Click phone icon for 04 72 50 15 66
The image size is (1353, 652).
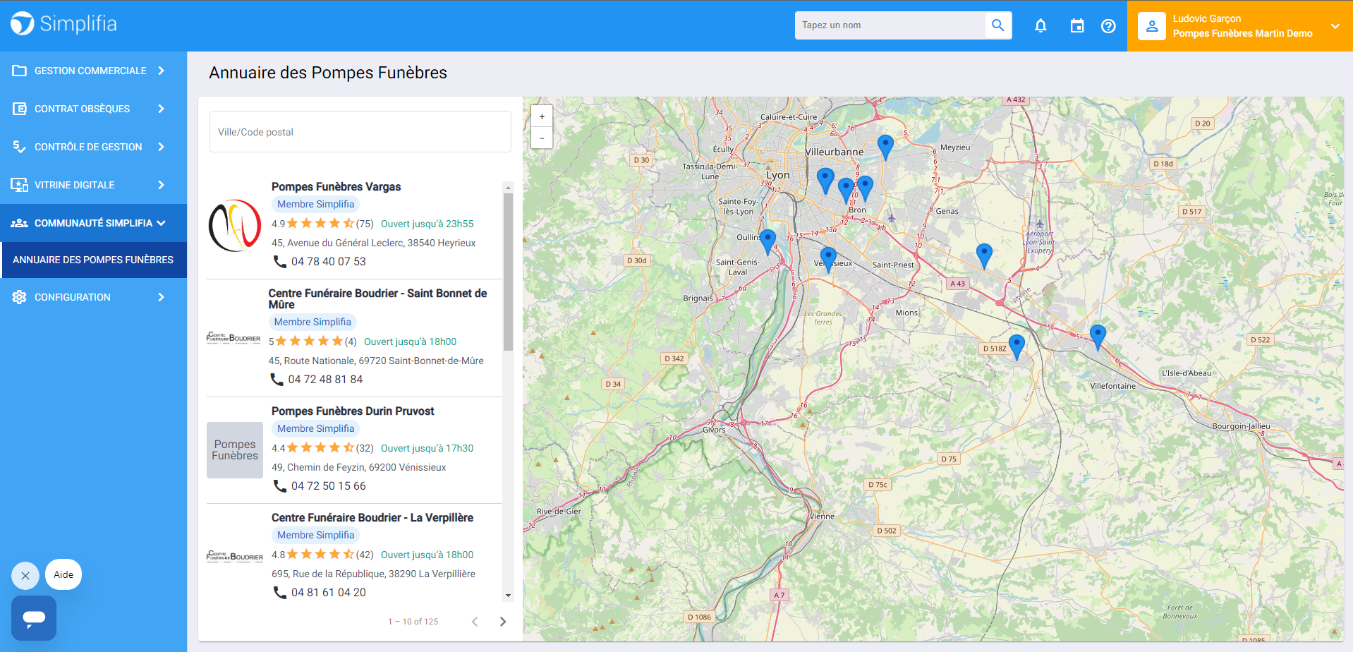click(x=280, y=485)
